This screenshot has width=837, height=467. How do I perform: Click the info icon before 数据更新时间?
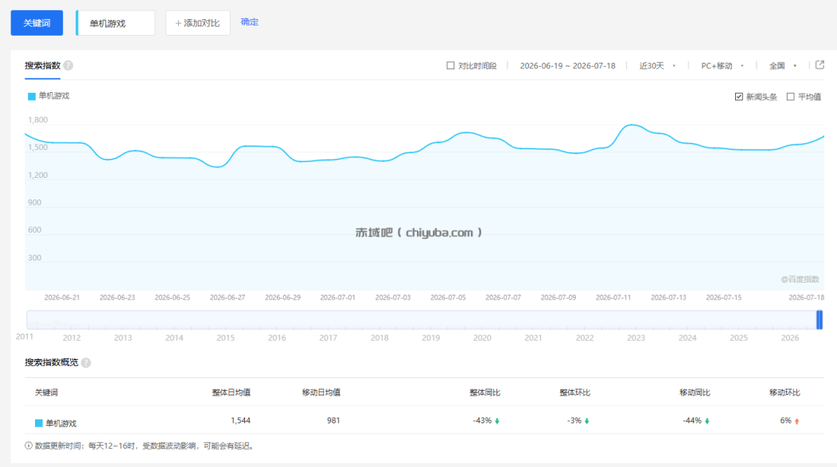29,446
